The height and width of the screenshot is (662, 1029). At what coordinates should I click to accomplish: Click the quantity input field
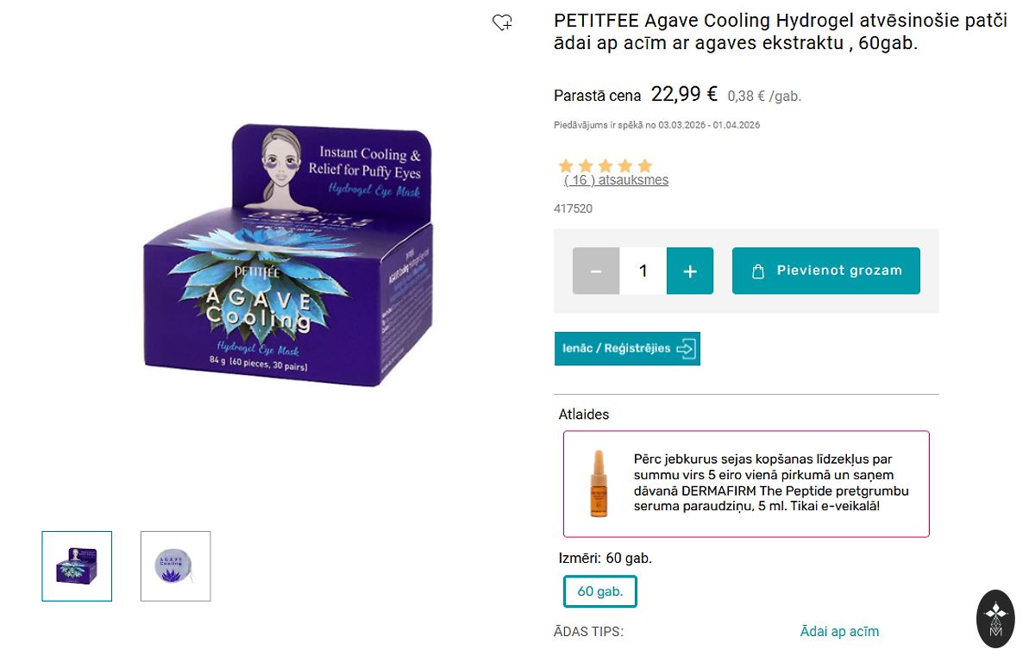pyautogui.click(x=643, y=271)
